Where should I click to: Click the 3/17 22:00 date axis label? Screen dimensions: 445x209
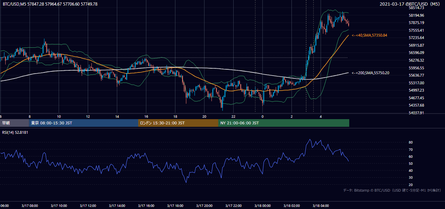click(x=233, y=206)
